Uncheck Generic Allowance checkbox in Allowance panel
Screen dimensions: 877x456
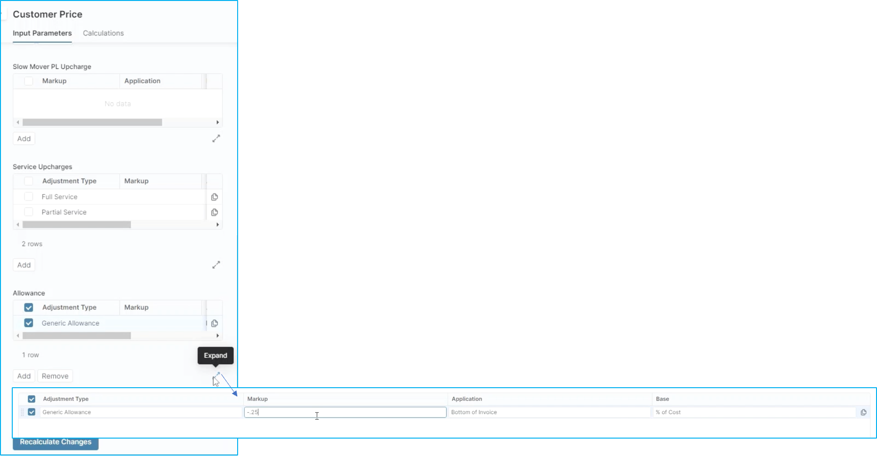(x=29, y=323)
